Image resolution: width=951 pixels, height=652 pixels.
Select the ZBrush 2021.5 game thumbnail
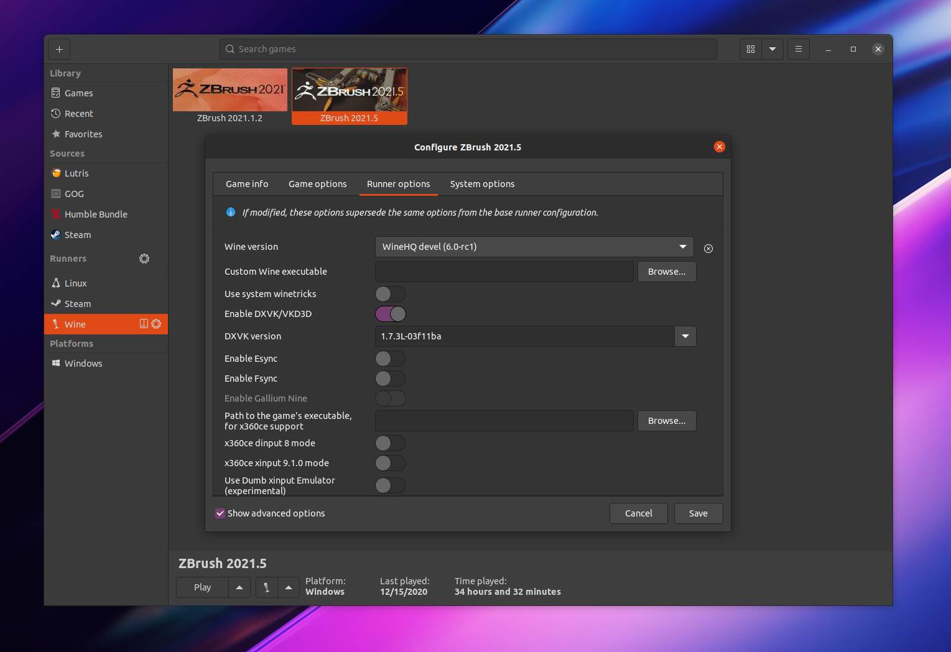click(350, 96)
